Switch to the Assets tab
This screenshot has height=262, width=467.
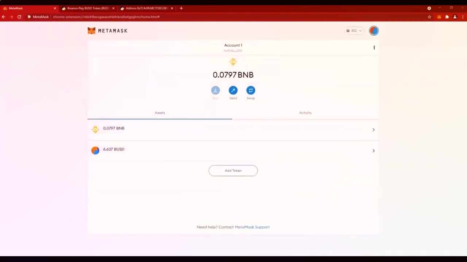(160, 113)
